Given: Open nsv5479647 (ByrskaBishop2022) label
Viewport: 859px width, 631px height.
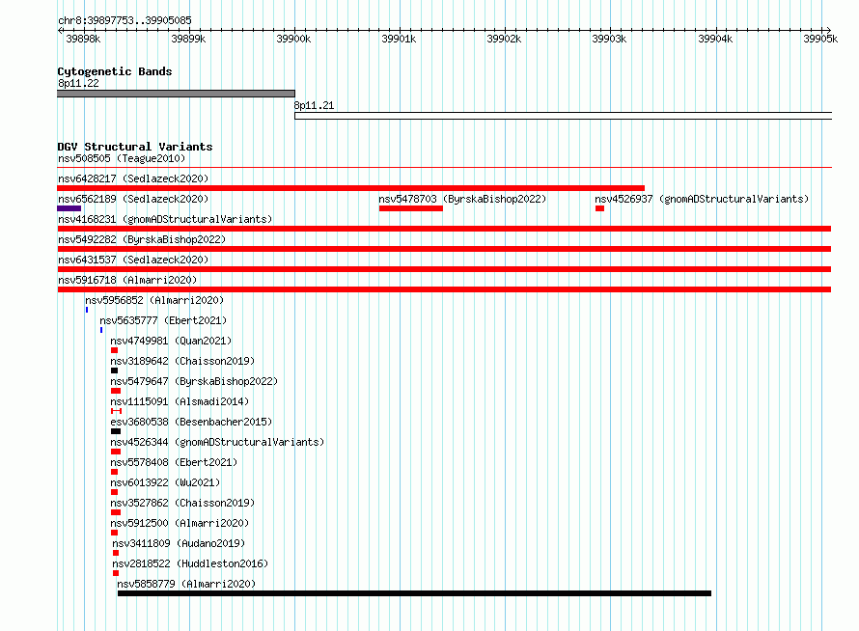Looking at the screenshot, I should [194, 381].
